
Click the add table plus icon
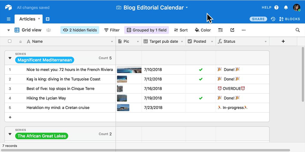(48, 19)
